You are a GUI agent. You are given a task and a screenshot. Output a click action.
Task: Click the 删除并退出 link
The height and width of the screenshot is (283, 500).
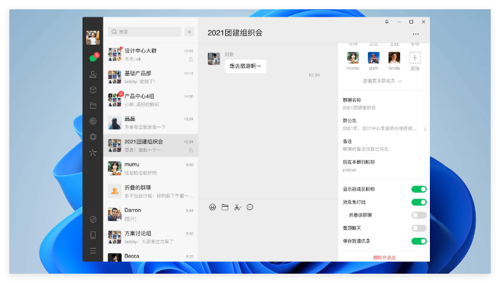pos(384,258)
